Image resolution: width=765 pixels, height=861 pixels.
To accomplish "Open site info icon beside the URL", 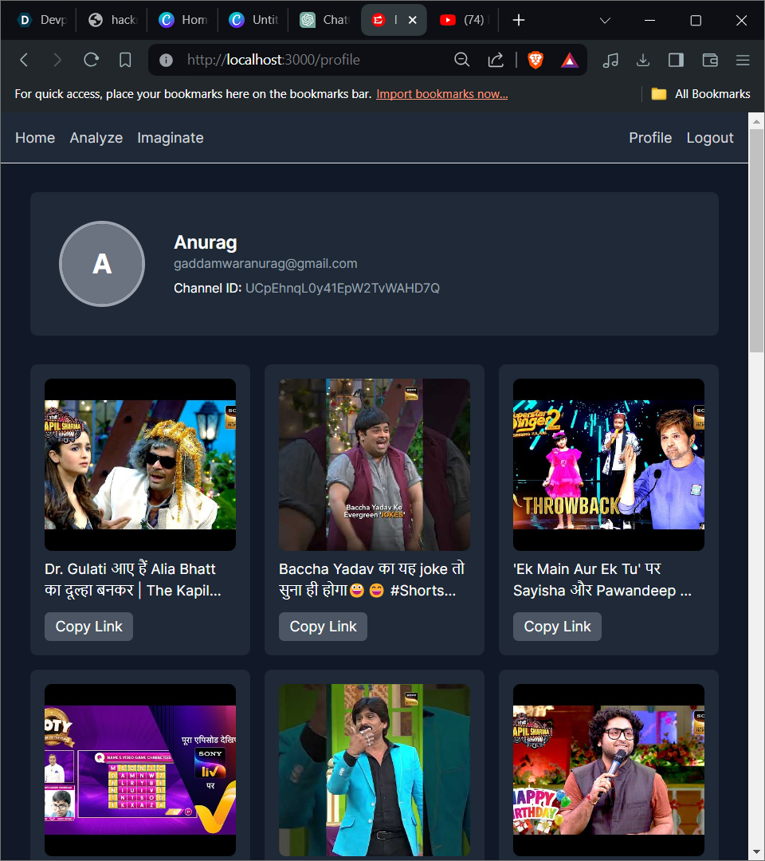I will [166, 60].
